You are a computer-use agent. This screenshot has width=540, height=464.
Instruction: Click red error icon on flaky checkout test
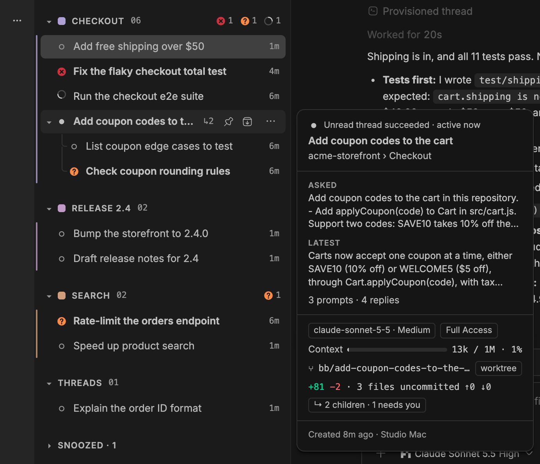click(x=62, y=72)
